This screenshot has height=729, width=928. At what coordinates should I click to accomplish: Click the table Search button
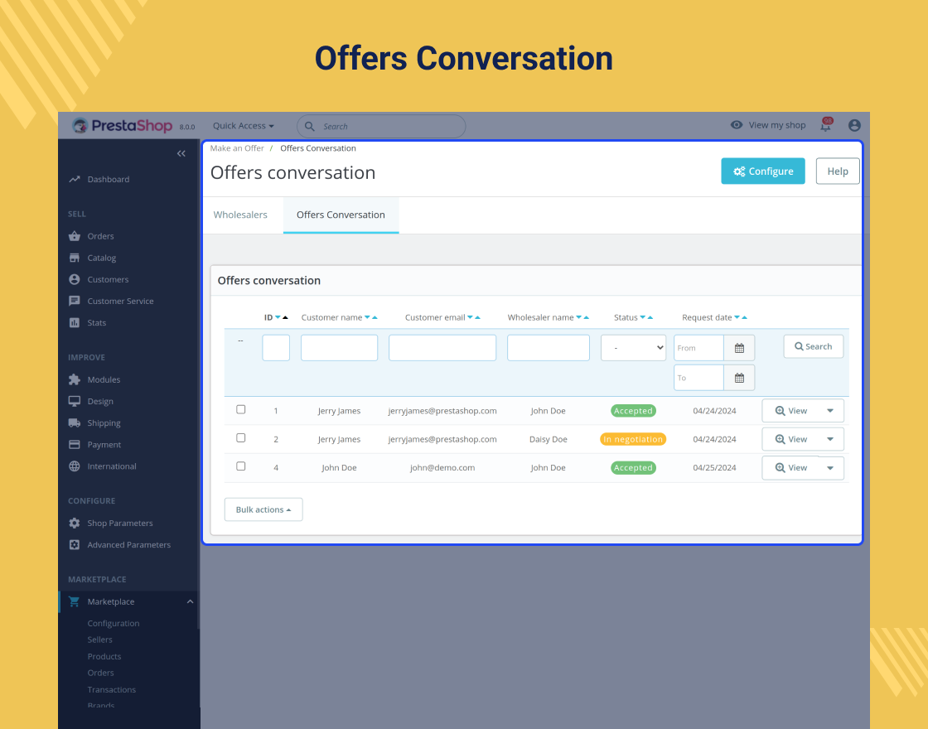tap(813, 347)
